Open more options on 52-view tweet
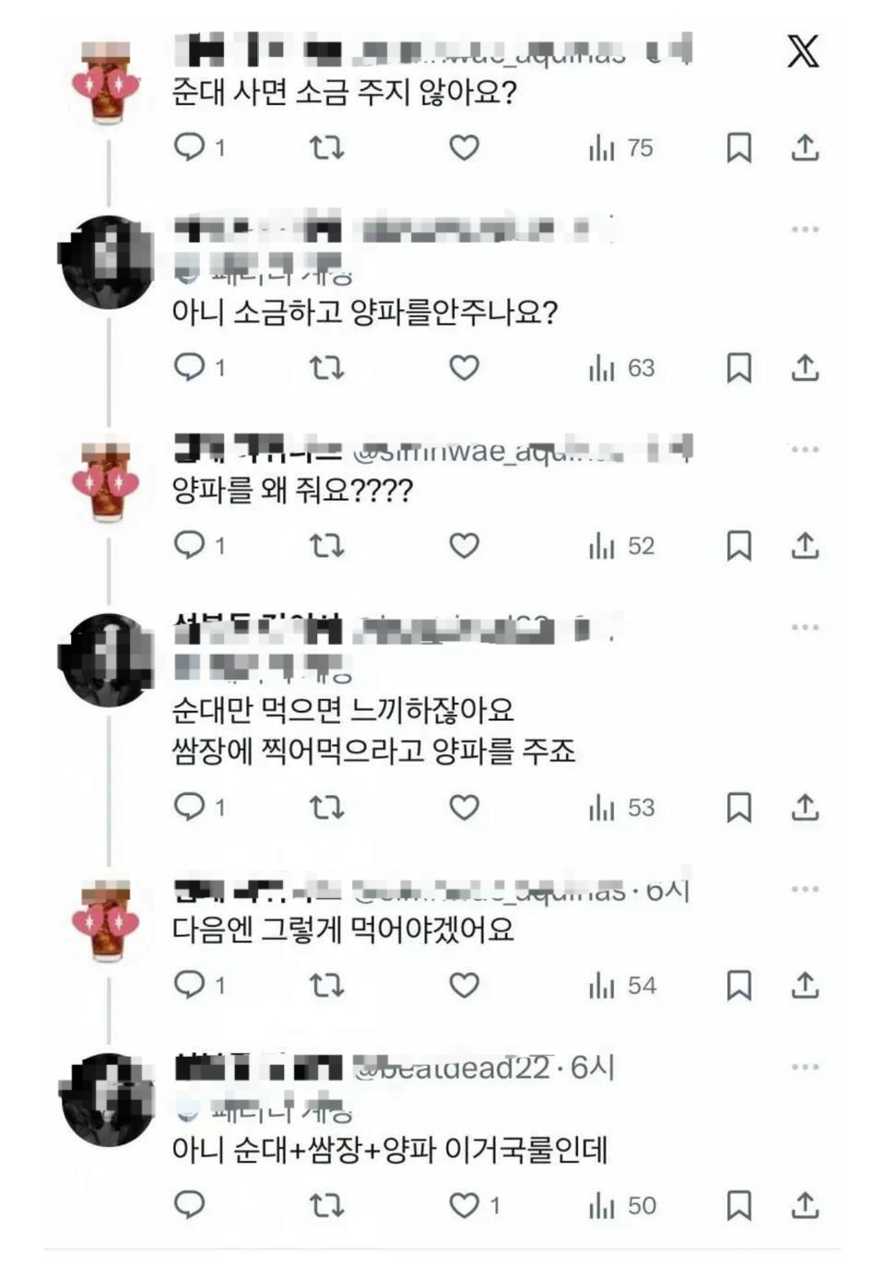The image size is (885, 1278). tap(805, 450)
